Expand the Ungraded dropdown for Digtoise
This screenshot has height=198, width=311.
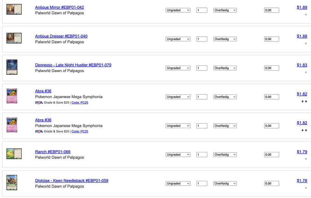[x=178, y=183]
